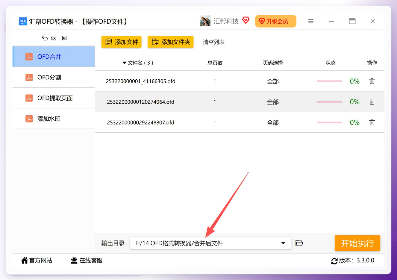Switch to OFD分割 tab
Viewport: 397px width, 280px height.
(x=54, y=77)
